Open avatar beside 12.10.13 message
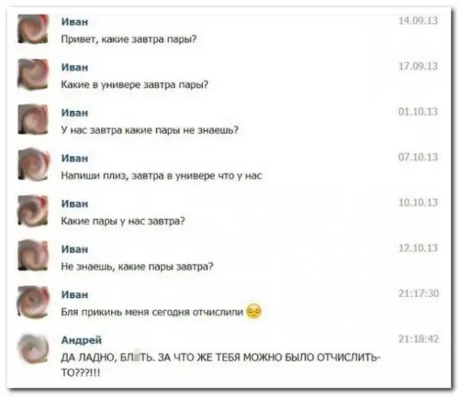This screenshot has height=396, width=459. [x=33, y=256]
